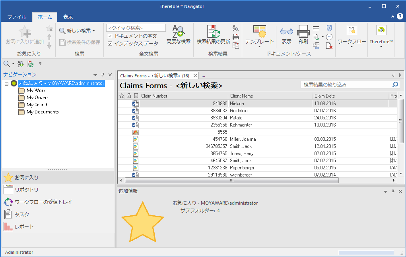
Task: Open 高度な検索 advanced search
Action: [179, 35]
